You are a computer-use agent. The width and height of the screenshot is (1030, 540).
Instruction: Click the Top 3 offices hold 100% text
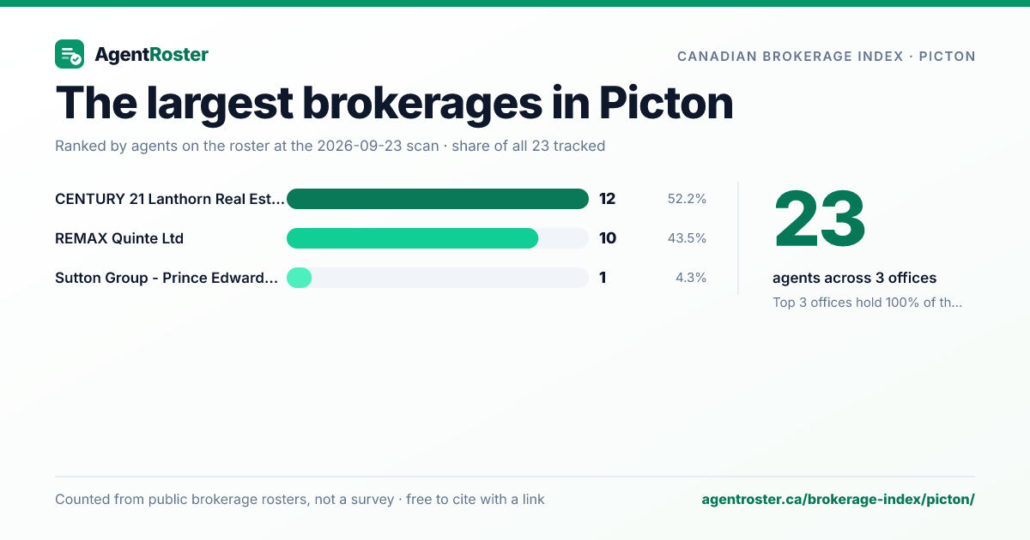pyautogui.click(x=867, y=303)
